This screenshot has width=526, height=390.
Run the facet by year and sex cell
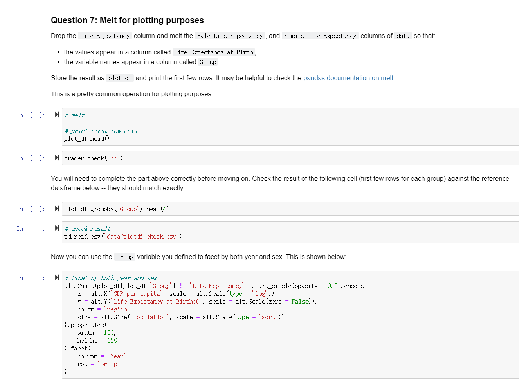57,278
